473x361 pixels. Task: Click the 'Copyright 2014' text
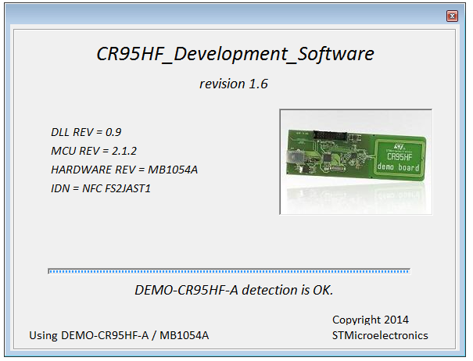point(371,320)
